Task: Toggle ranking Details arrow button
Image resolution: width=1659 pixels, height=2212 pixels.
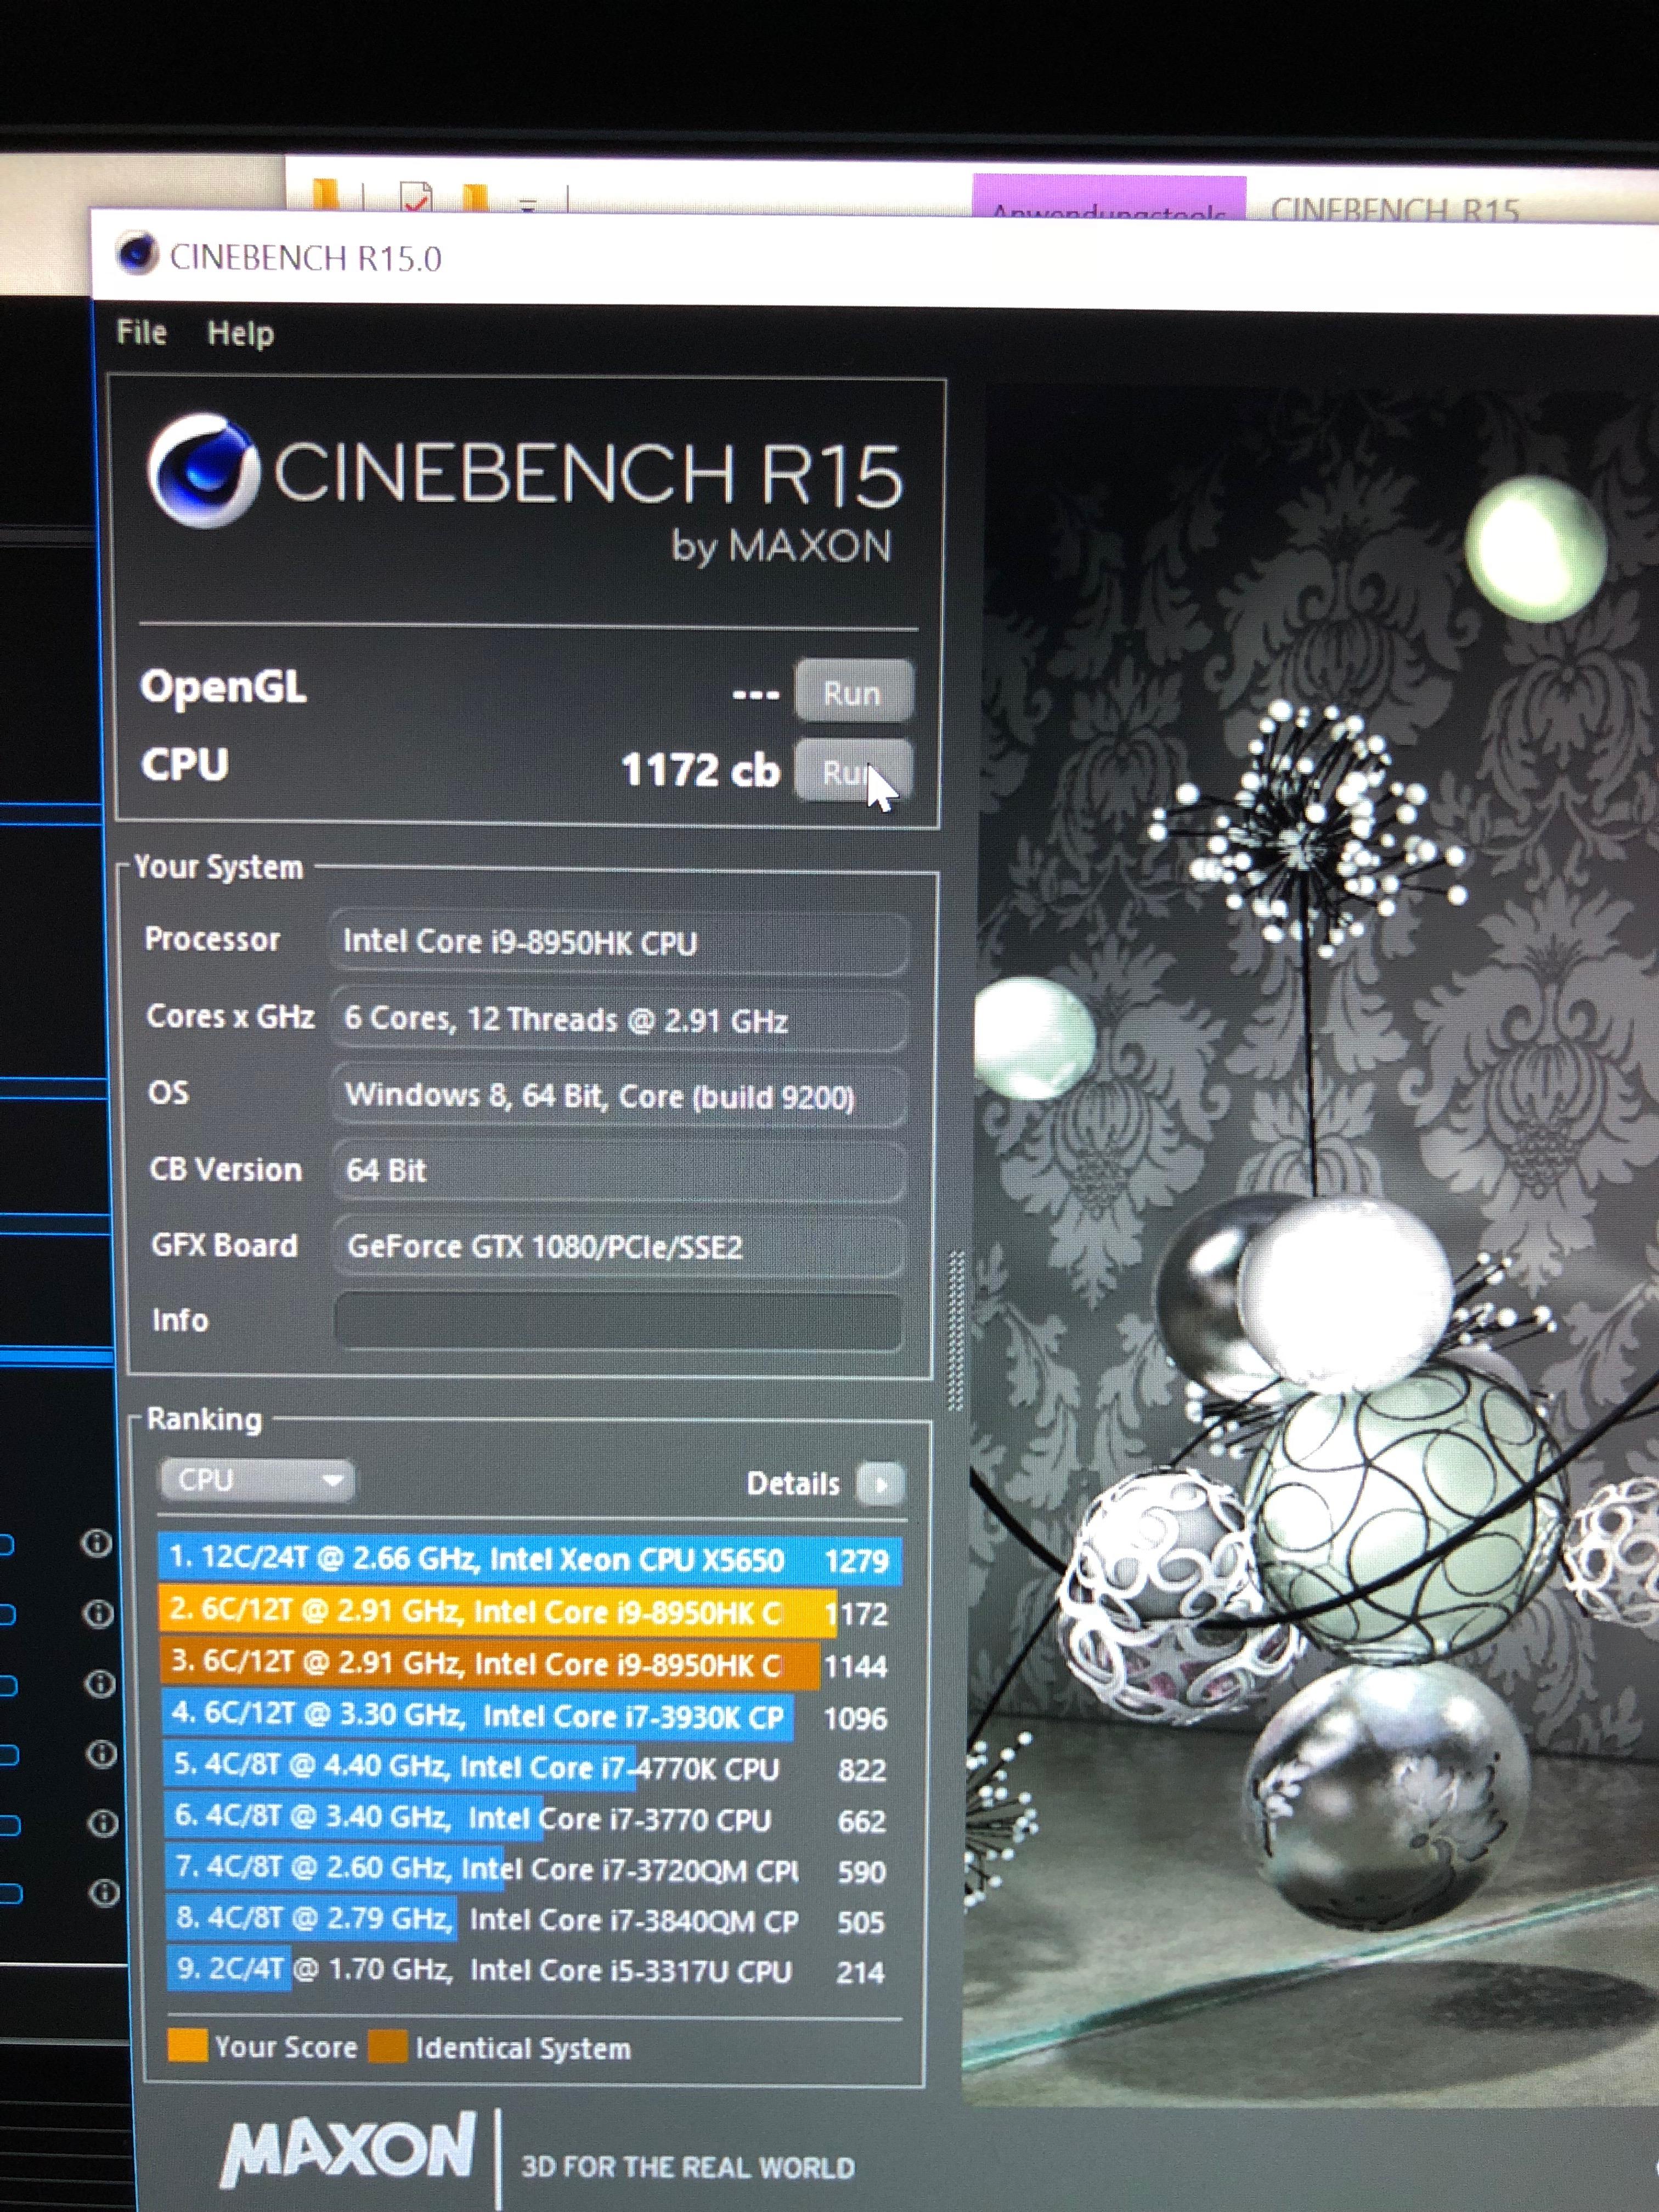Action: pos(880,1484)
